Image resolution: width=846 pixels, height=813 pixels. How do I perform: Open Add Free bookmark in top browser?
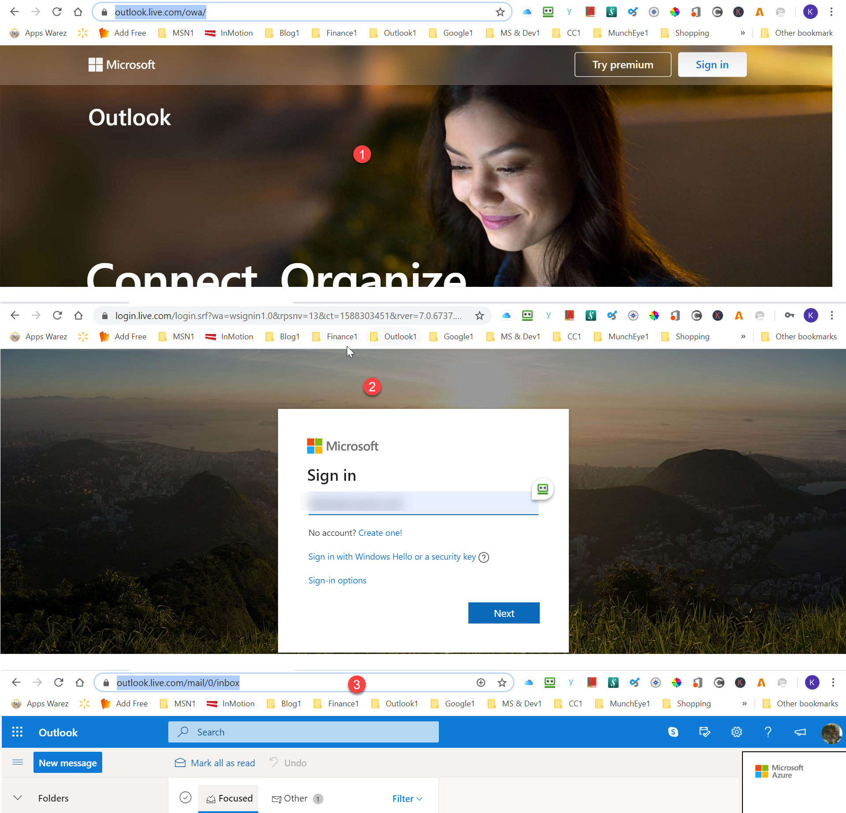pyautogui.click(x=122, y=33)
